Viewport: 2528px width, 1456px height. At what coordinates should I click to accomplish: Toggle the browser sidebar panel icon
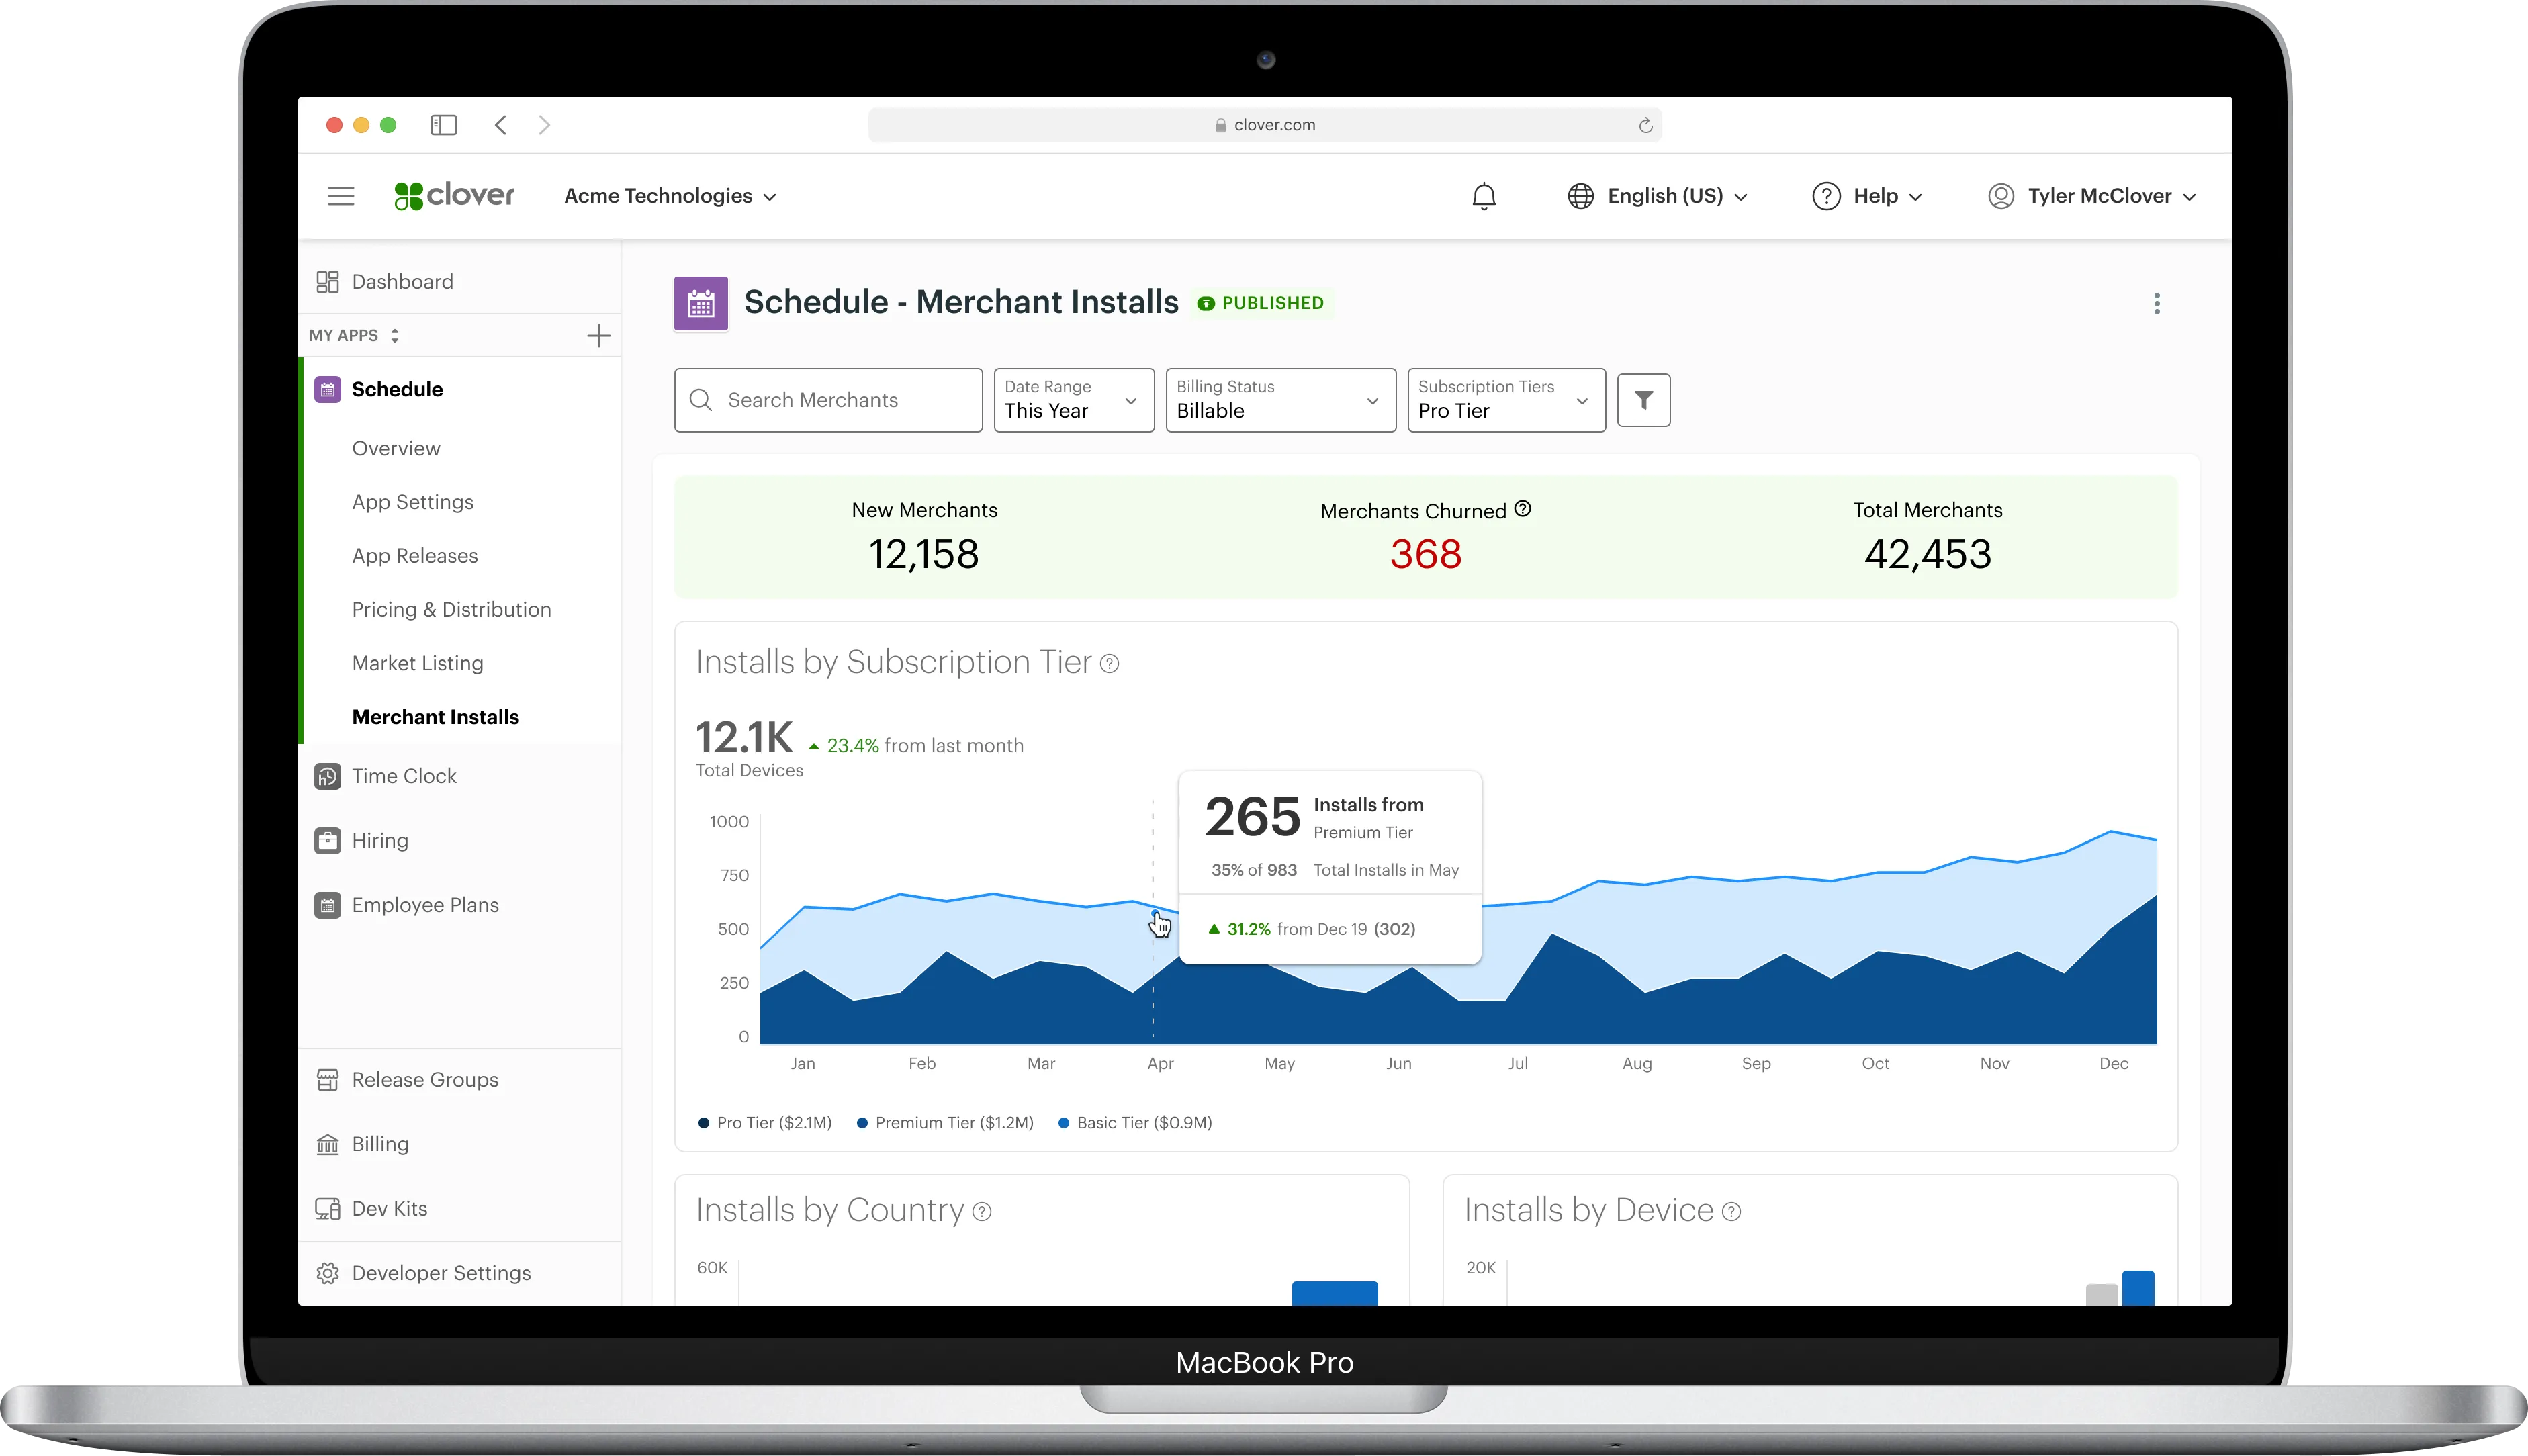click(x=443, y=125)
